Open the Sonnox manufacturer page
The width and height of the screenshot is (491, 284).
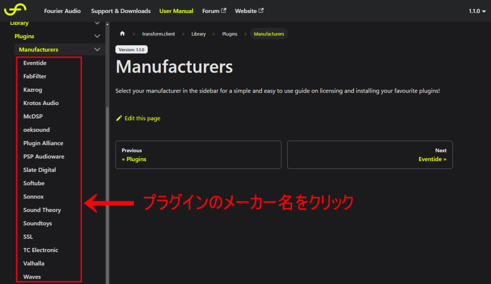(x=34, y=197)
